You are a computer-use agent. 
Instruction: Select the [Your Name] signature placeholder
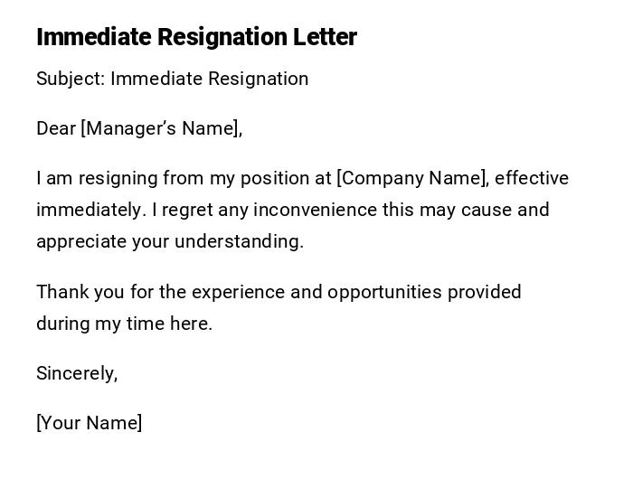click(x=89, y=423)
